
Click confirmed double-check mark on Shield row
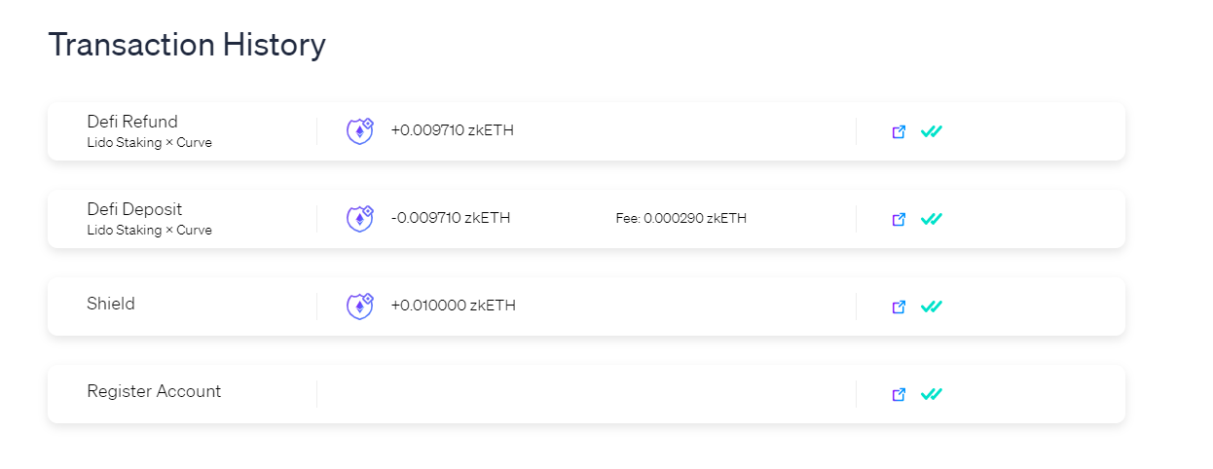[x=932, y=307]
